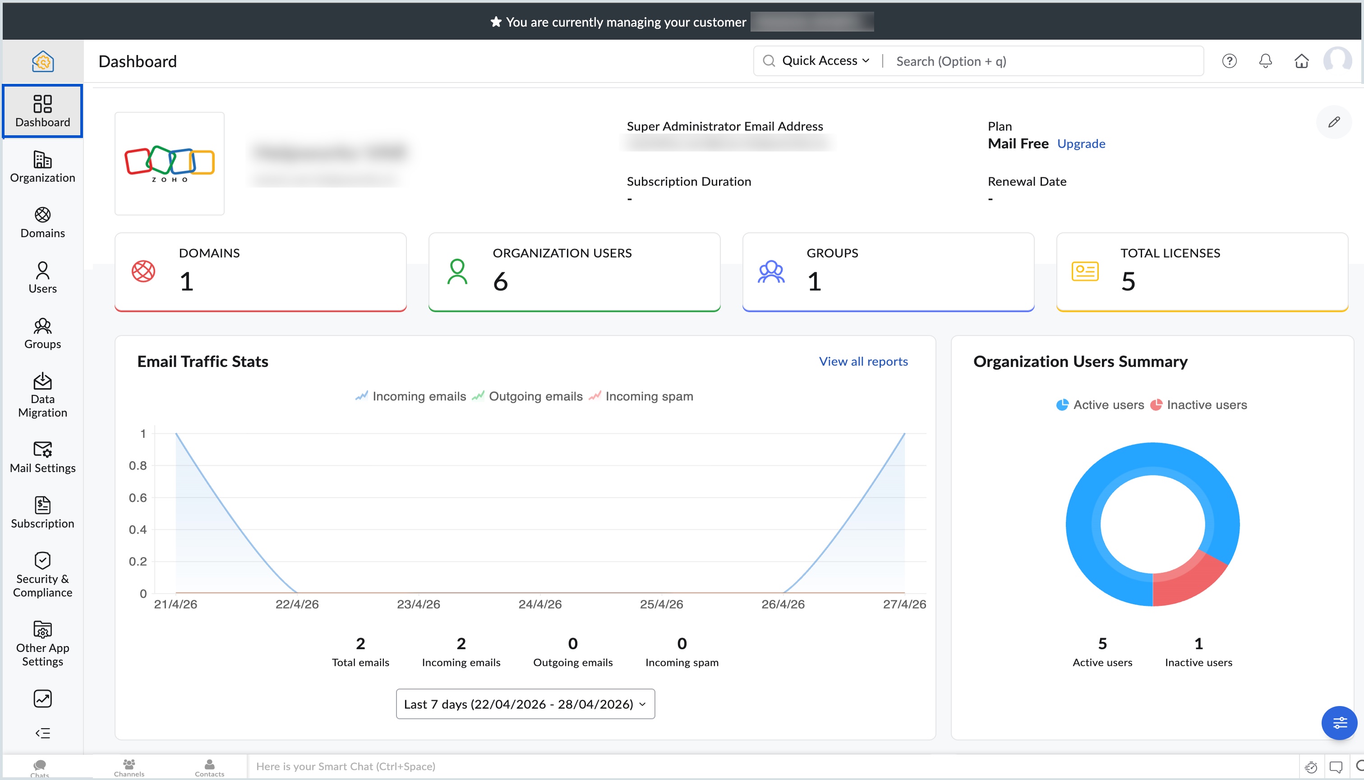This screenshot has height=780, width=1364.
Task: Open Security & Compliance settings
Action: (42, 574)
